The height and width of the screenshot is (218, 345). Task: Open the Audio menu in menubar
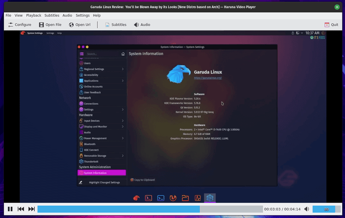67,15
